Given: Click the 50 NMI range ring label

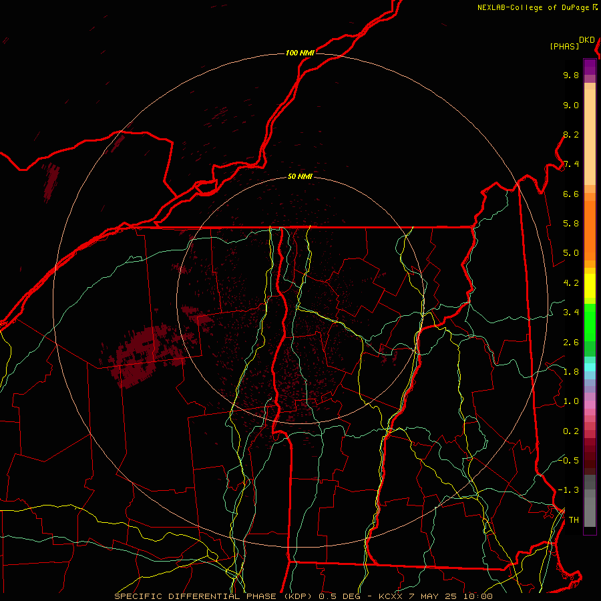Looking at the screenshot, I should (300, 177).
